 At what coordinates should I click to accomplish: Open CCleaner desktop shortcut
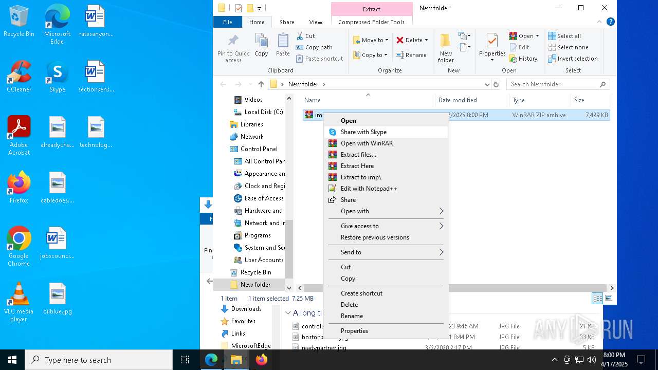[19, 76]
